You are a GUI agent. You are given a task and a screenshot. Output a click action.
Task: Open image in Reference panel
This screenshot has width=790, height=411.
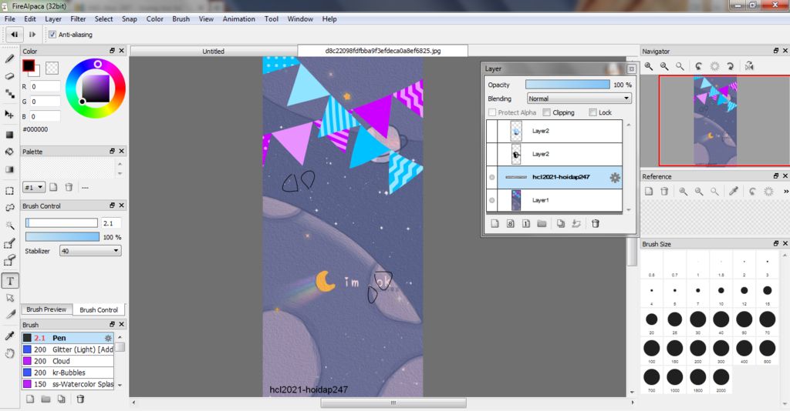[649, 192]
